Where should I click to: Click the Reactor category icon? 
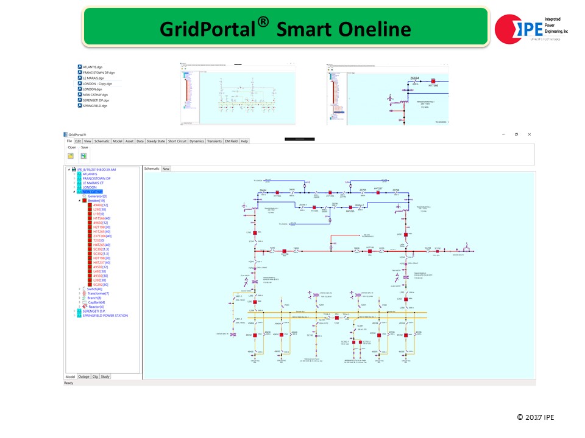coord(84,307)
